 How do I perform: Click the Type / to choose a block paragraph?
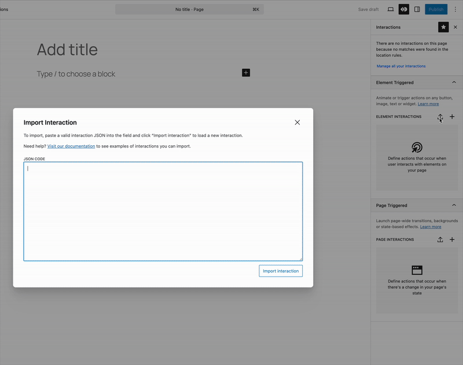click(76, 74)
